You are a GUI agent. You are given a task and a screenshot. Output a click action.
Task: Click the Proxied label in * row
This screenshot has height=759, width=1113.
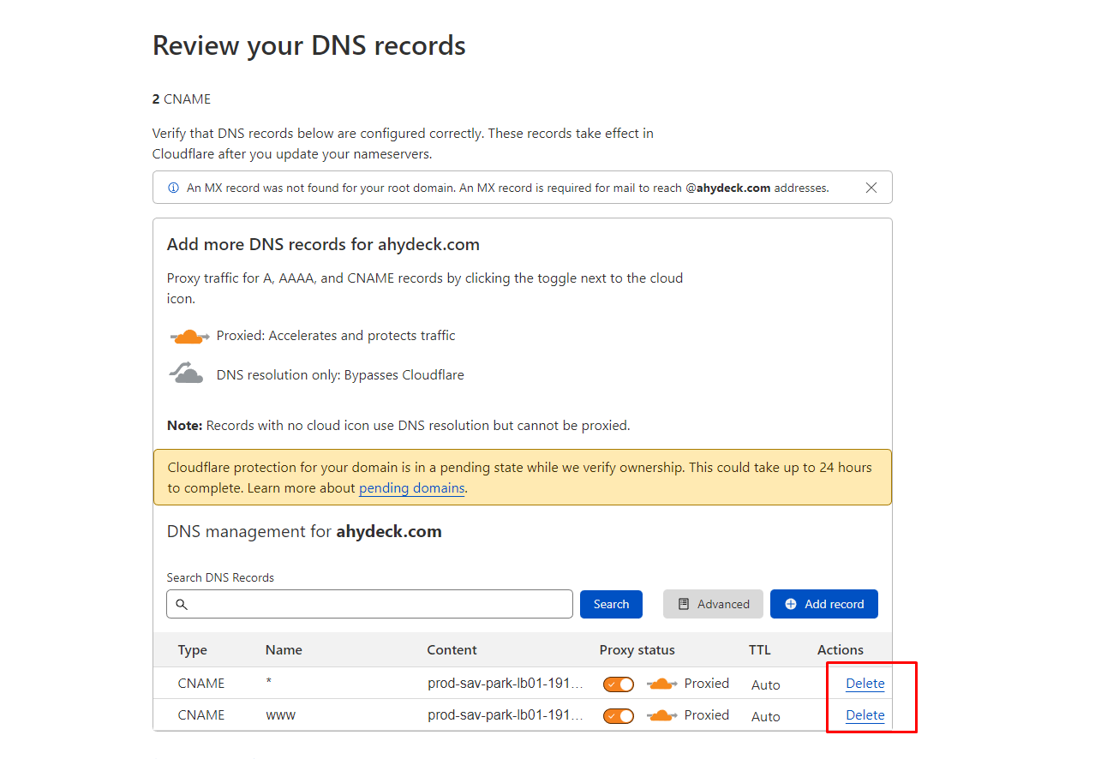point(707,684)
